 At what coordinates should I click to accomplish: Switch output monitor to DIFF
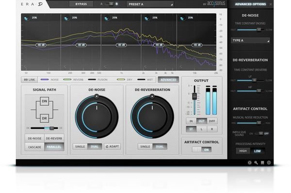pos(212,121)
